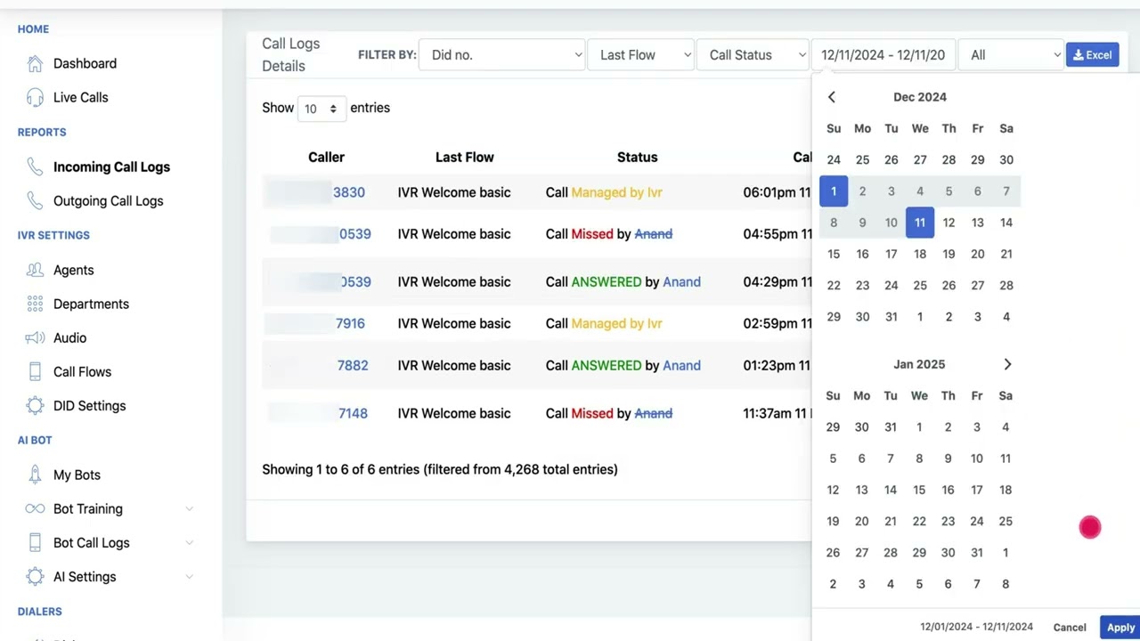The width and height of the screenshot is (1140, 641).
Task: Click the Bot Training infinity icon
Action: click(x=35, y=508)
